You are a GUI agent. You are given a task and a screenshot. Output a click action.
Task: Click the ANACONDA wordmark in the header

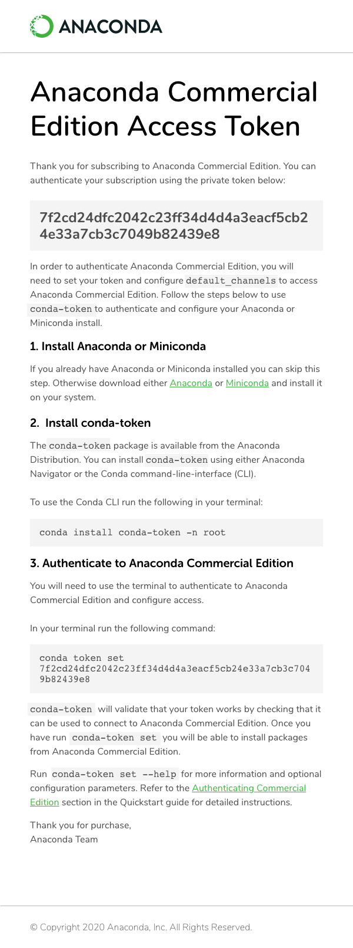pos(110,27)
